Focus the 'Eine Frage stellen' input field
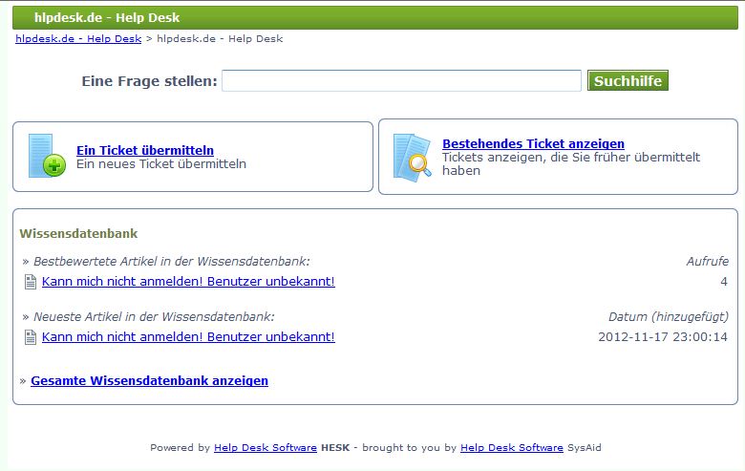The image size is (745, 471). click(401, 81)
